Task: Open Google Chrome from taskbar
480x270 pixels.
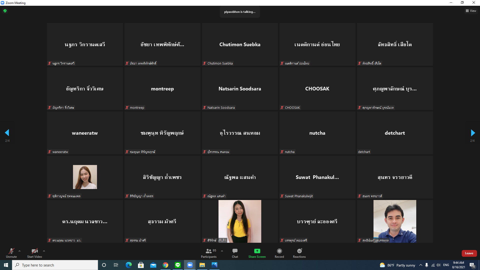Action: (x=165, y=265)
